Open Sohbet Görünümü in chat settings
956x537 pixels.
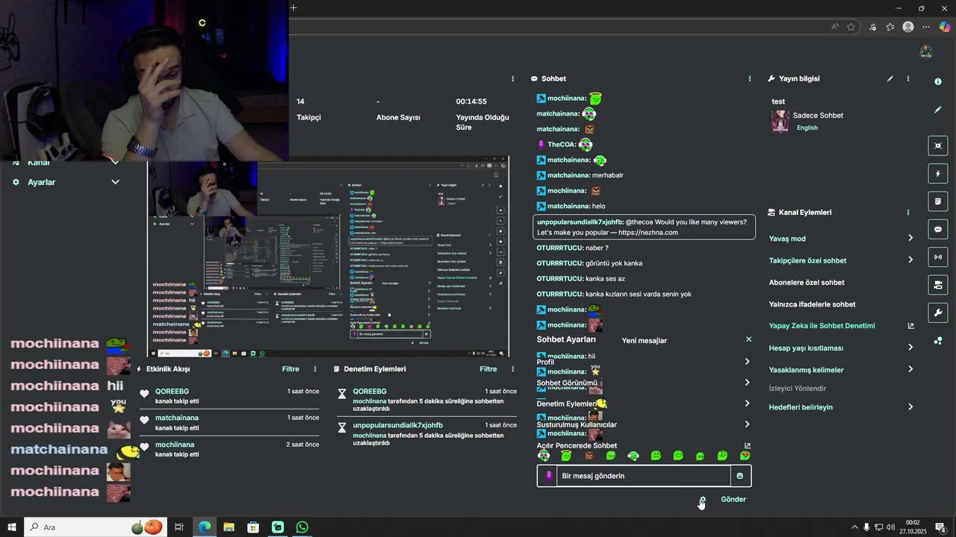(x=644, y=383)
